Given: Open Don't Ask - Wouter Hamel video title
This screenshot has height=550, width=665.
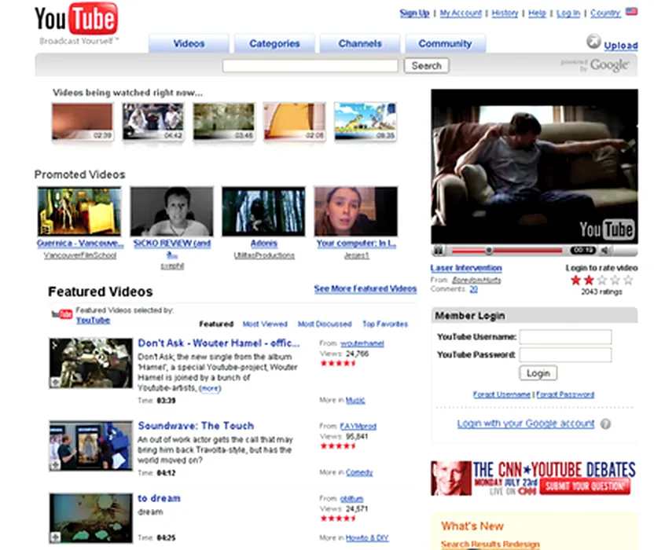Looking at the screenshot, I should point(219,343).
